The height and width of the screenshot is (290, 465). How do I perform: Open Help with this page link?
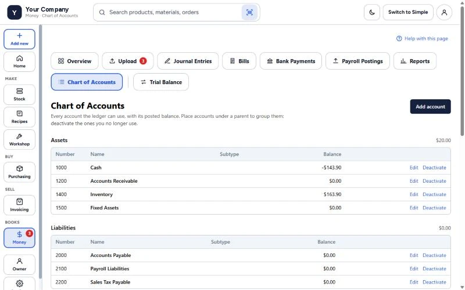tap(422, 38)
